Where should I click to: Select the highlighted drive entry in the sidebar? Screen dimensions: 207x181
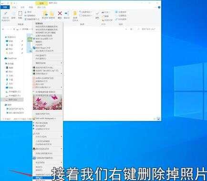(x=12, y=100)
